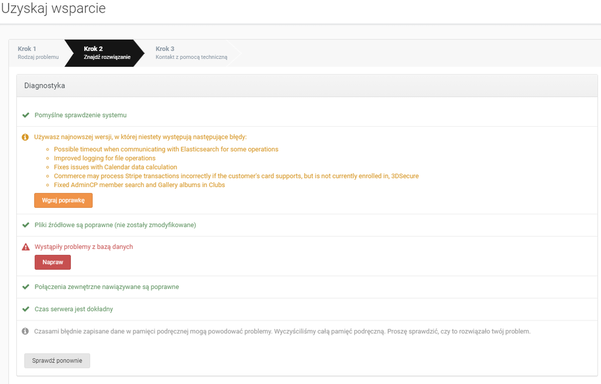Image resolution: width=601 pixels, height=384 pixels.
Task: Click the Uzyskaj wsparcie page title
Action: click(x=53, y=9)
